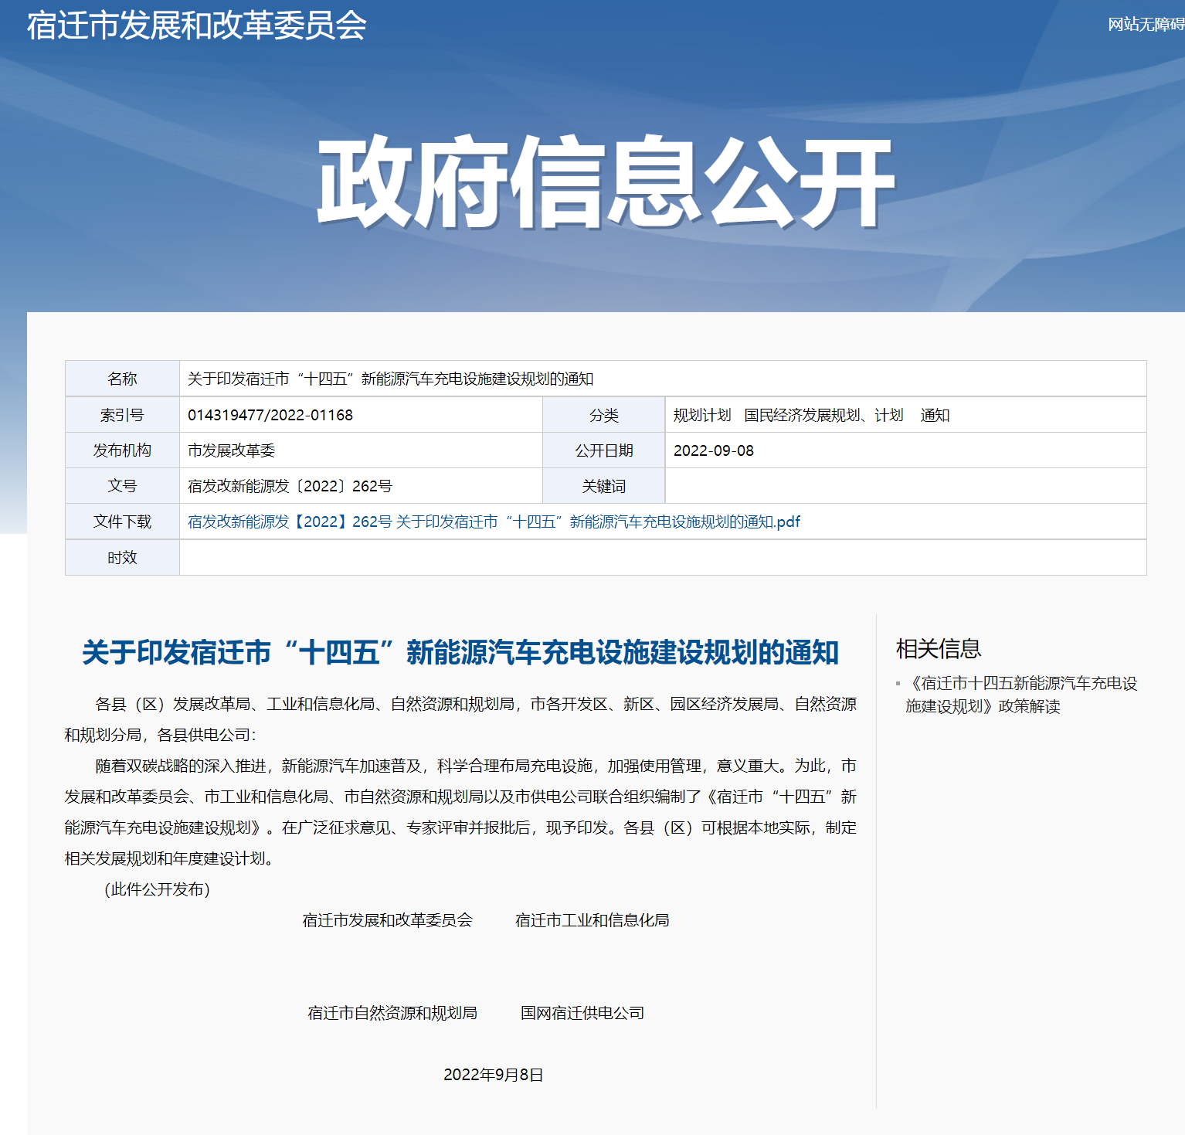1185x1135 pixels.
Task: Click the empty 时效 value cell
Action: coord(662,558)
